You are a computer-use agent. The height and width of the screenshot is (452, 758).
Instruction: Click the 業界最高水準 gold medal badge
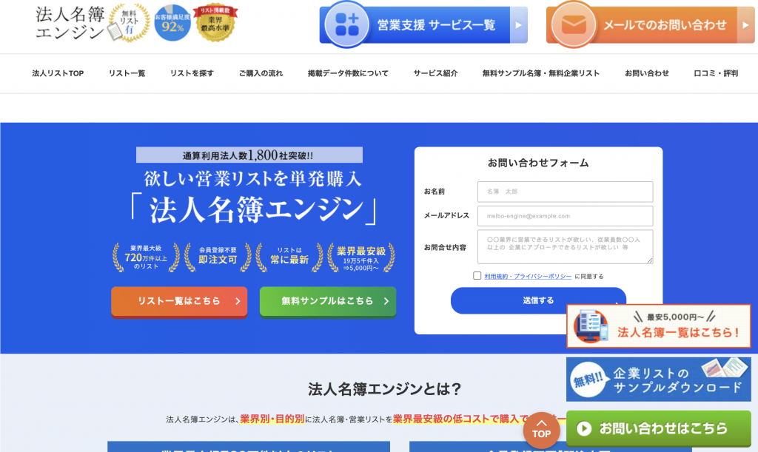215,23
